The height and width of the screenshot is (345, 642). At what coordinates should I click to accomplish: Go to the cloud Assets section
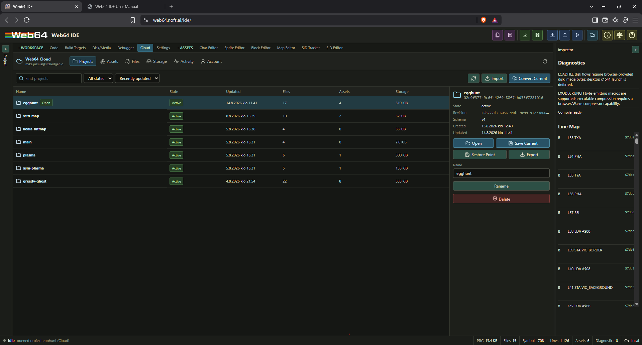109,62
